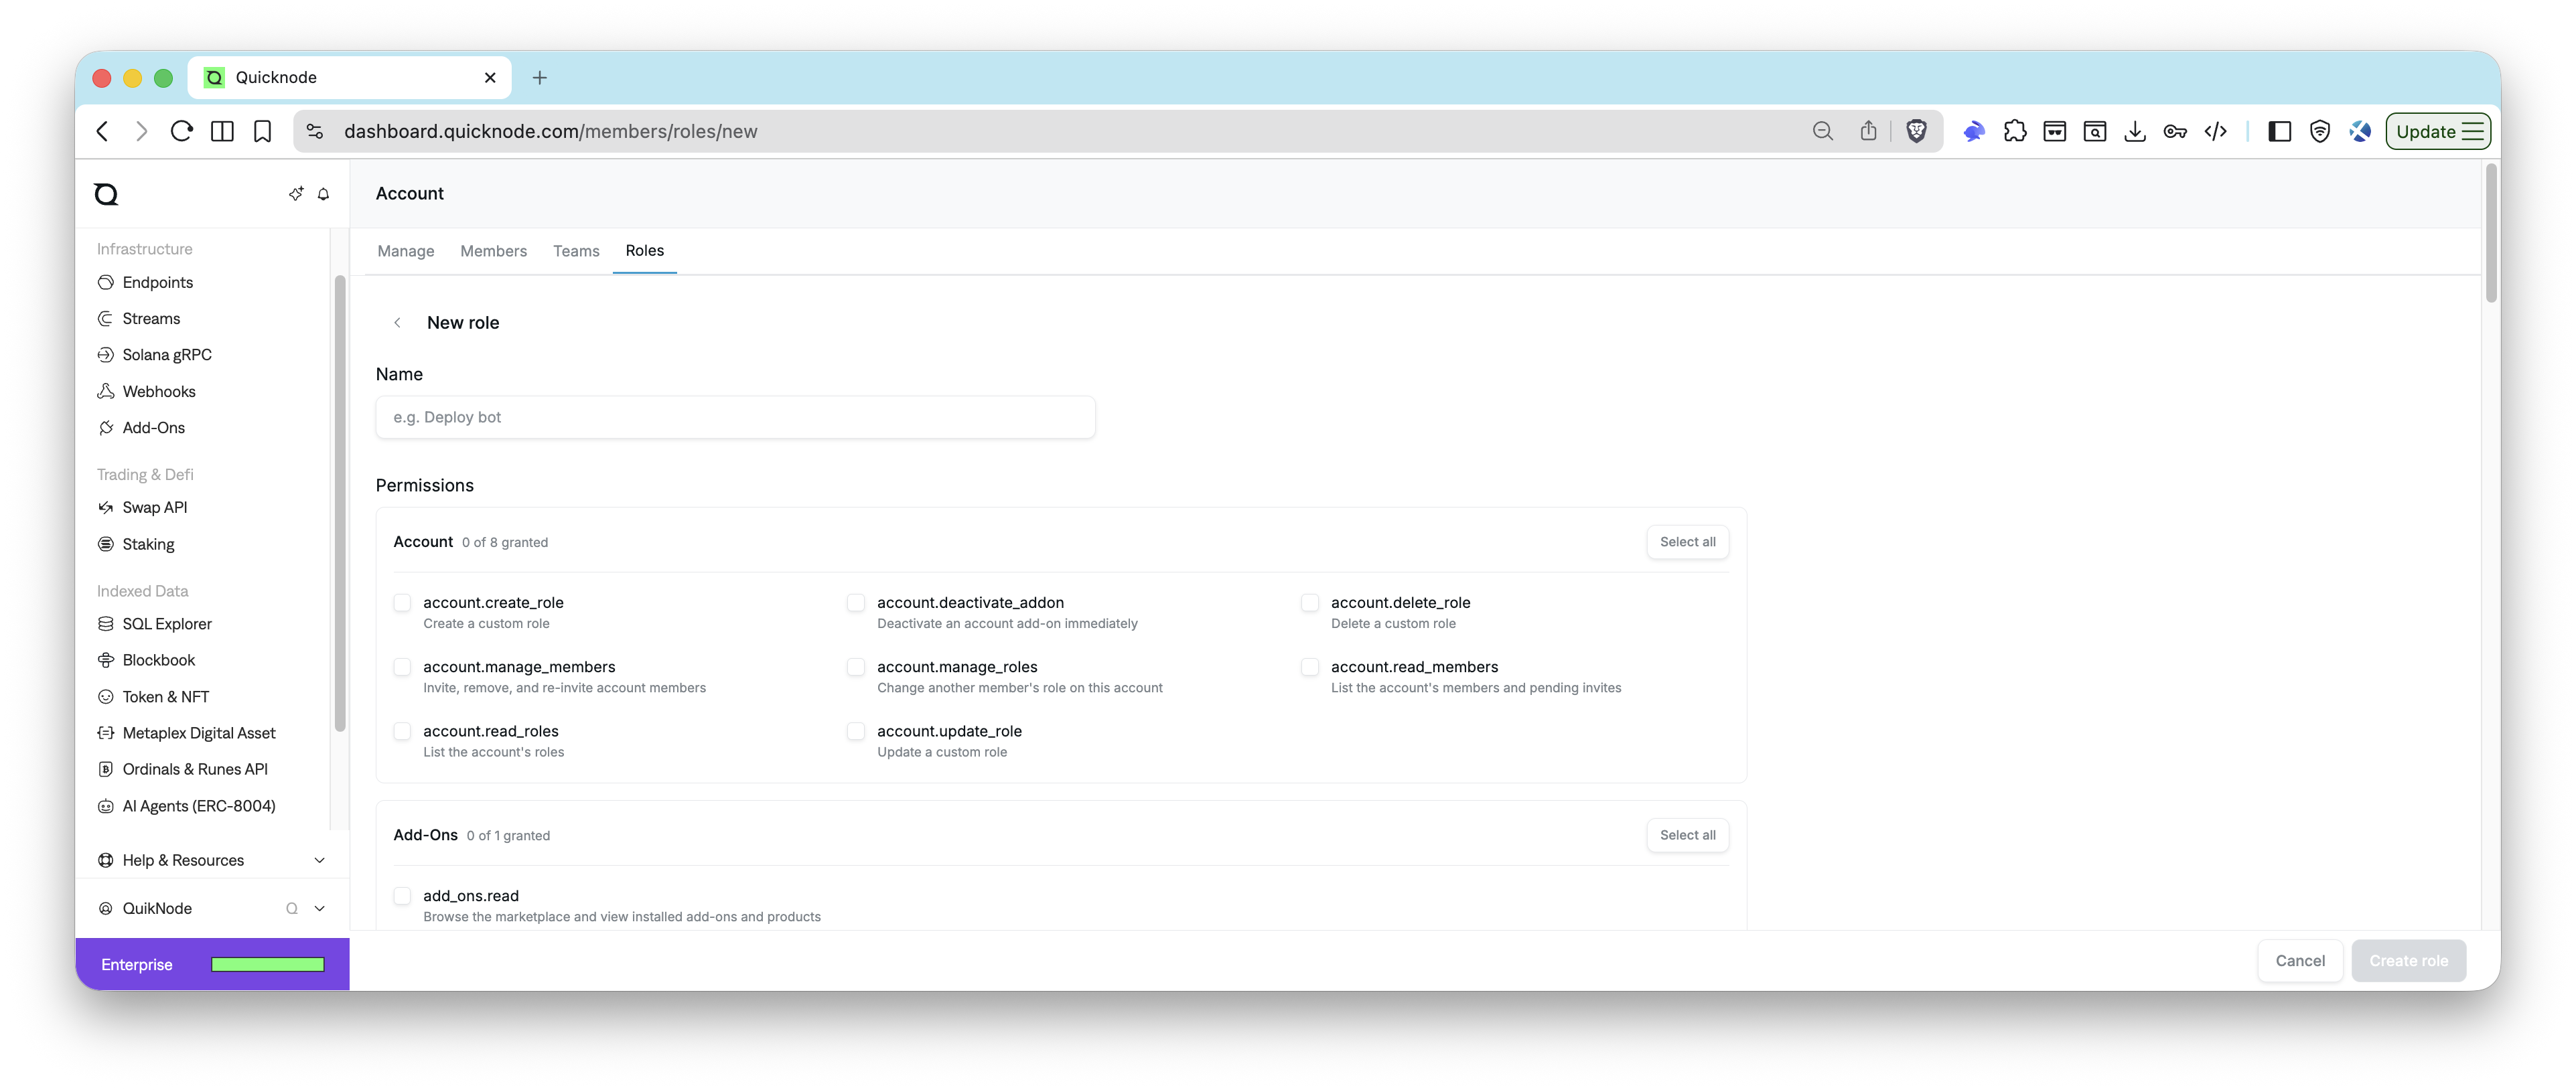Switch to the Manage tab
This screenshot has height=1090, width=2576.
click(x=405, y=251)
